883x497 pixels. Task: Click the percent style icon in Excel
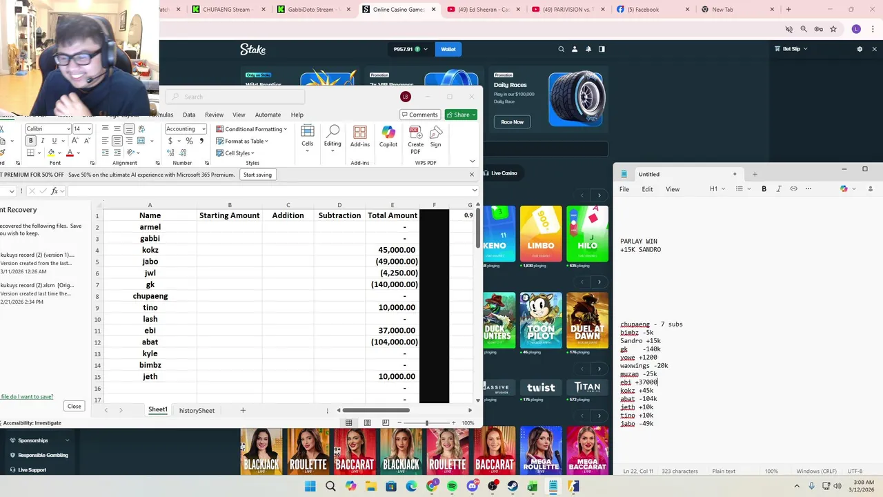pos(189,141)
